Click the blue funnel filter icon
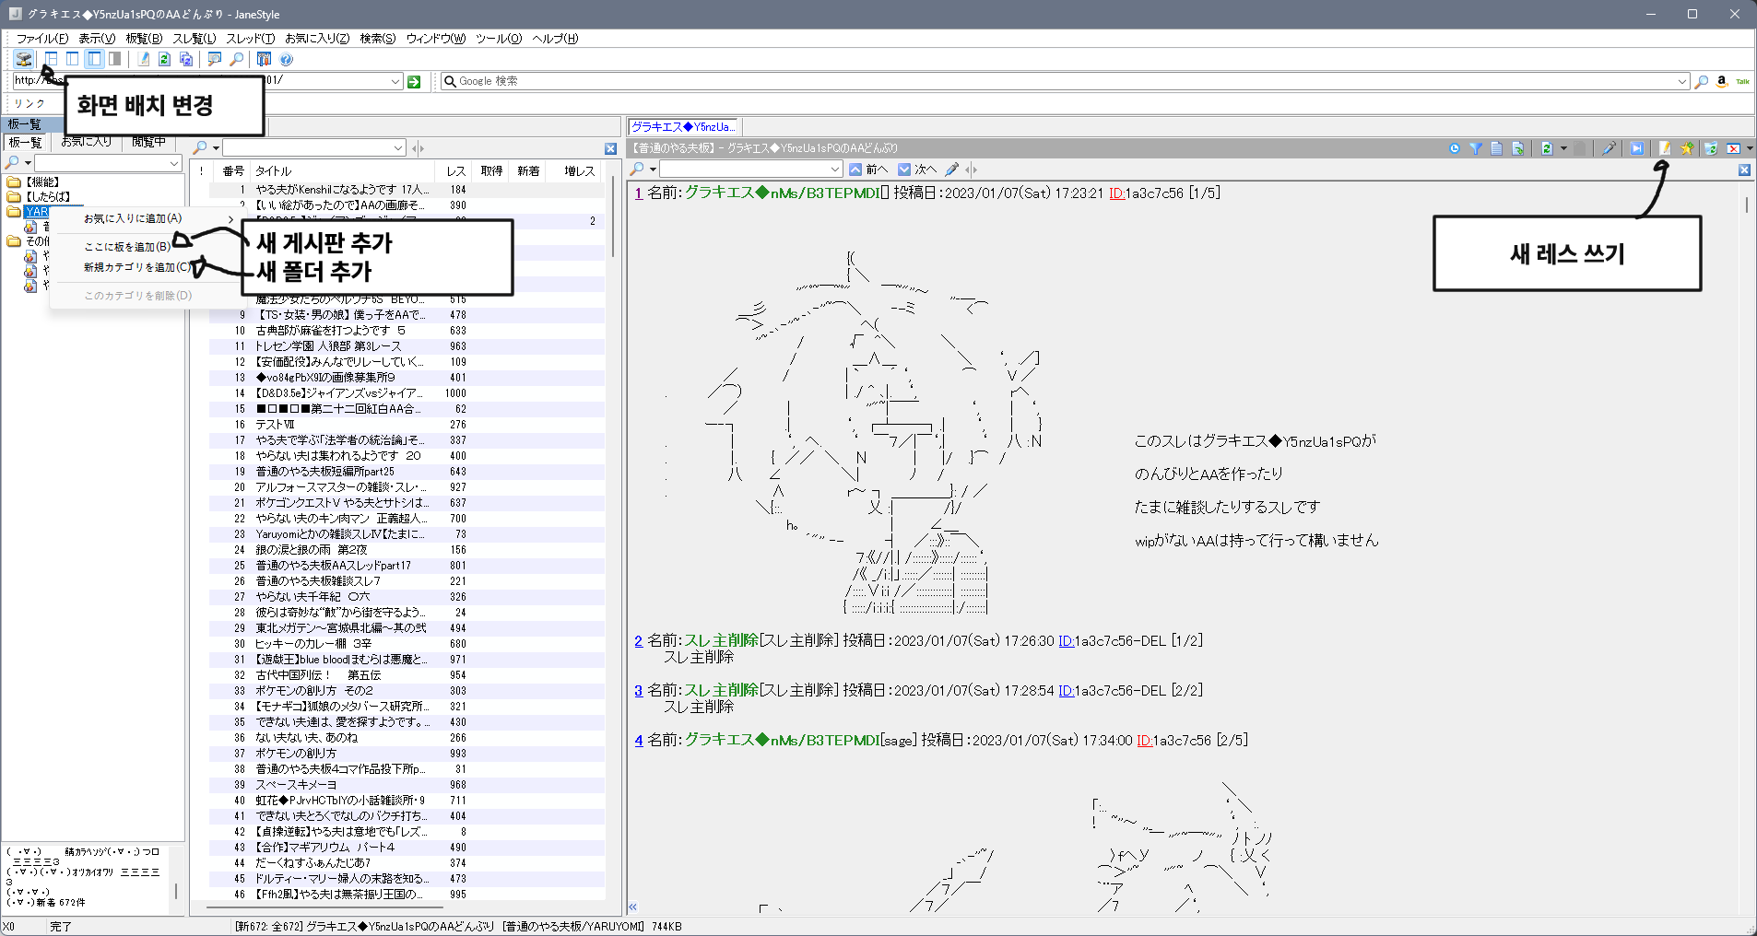 (x=1476, y=148)
